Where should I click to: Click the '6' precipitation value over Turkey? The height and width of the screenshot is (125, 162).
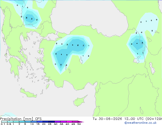(78, 45)
